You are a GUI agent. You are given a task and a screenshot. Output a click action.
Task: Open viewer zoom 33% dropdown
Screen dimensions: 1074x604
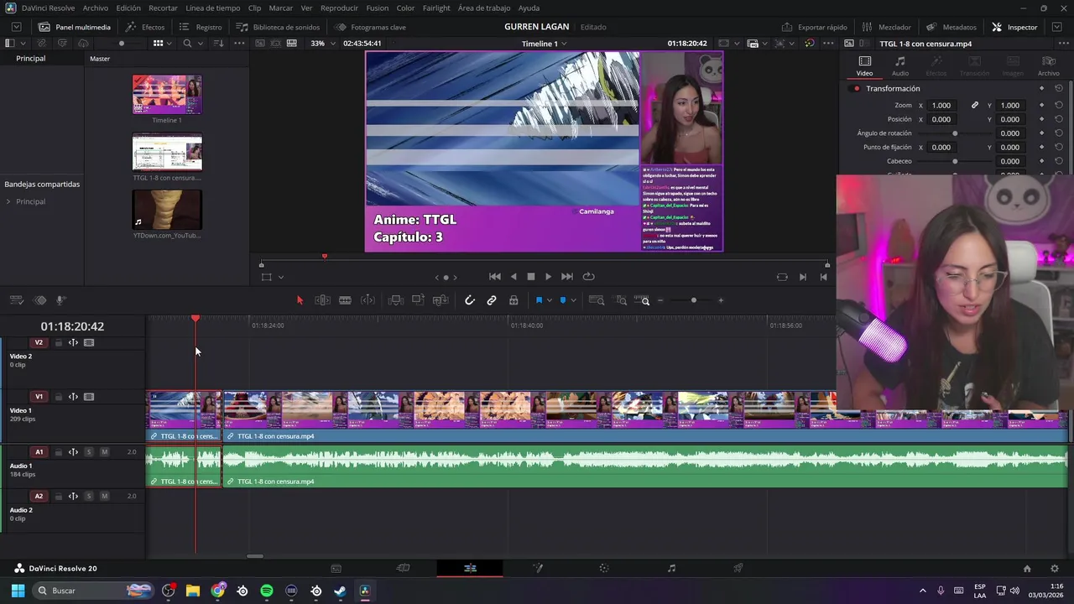click(x=321, y=43)
